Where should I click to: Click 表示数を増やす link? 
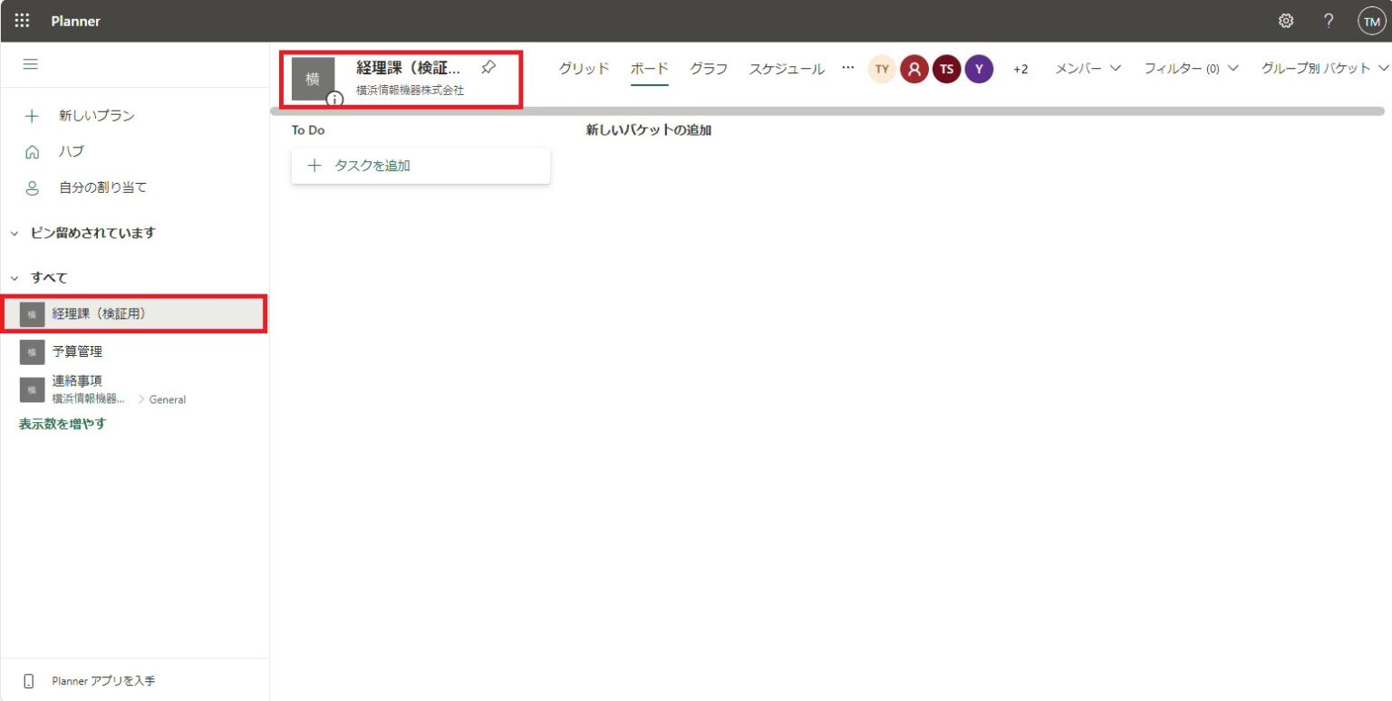63,423
